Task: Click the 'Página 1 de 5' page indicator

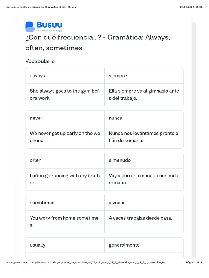Action: coord(194,263)
